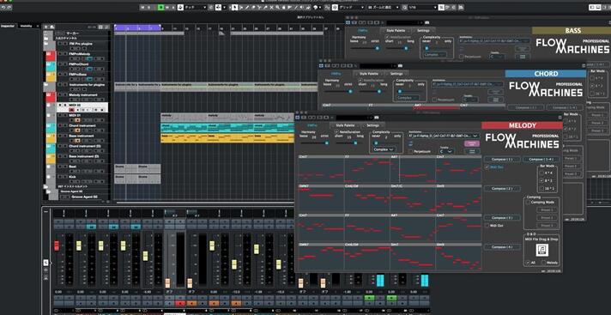Open the ズームに適応 grid type dropdown
Screen dimensions: 611x315
tap(384, 8)
